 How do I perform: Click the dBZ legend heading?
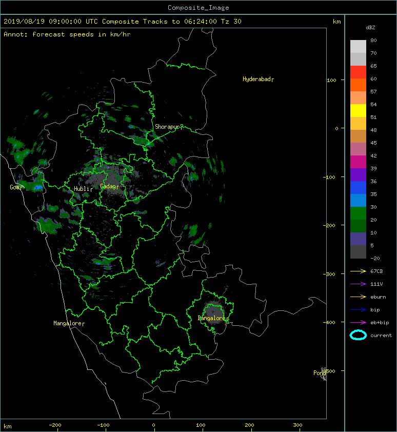(x=370, y=28)
